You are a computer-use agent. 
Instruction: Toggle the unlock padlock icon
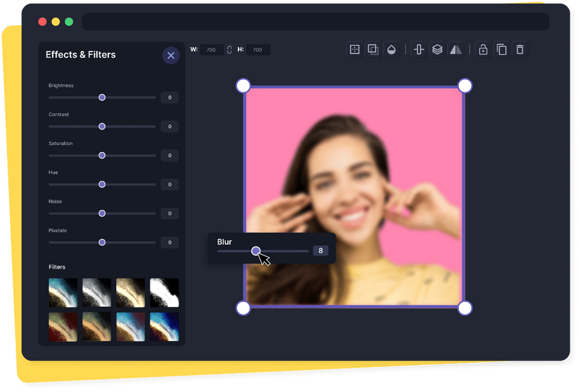point(483,49)
